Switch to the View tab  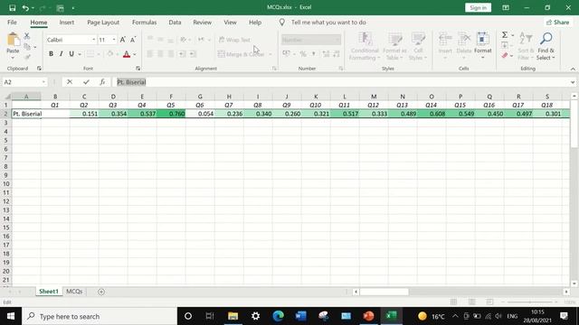click(230, 22)
